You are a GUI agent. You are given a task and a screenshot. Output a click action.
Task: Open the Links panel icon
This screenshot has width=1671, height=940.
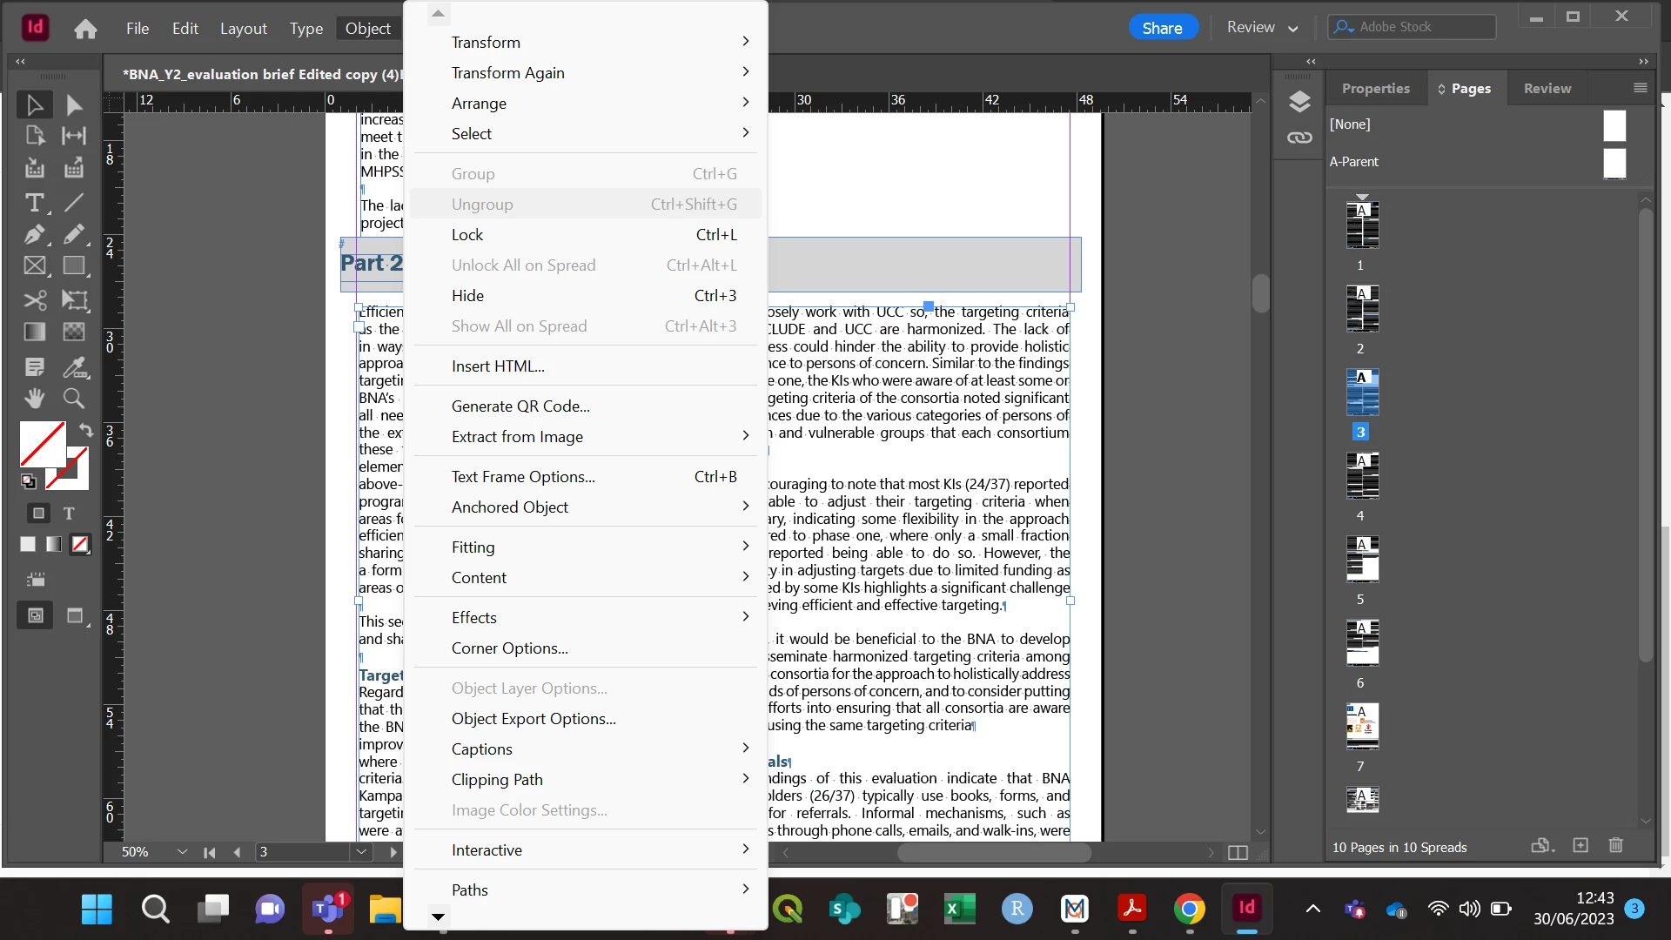(x=1299, y=138)
